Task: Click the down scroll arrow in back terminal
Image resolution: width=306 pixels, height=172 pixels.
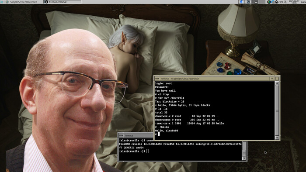Action: (x=244, y=158)
